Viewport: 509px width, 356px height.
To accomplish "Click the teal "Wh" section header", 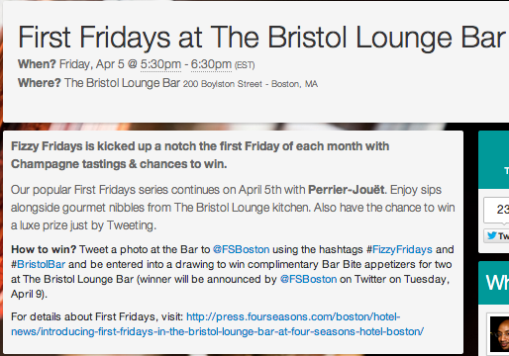I will click(494, 283).
